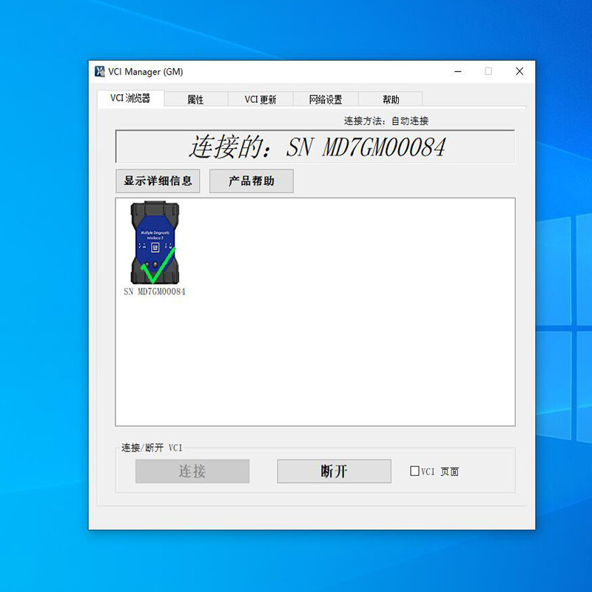
Task: Click the disabled maximize button
Action: click(x=488, y=71)
